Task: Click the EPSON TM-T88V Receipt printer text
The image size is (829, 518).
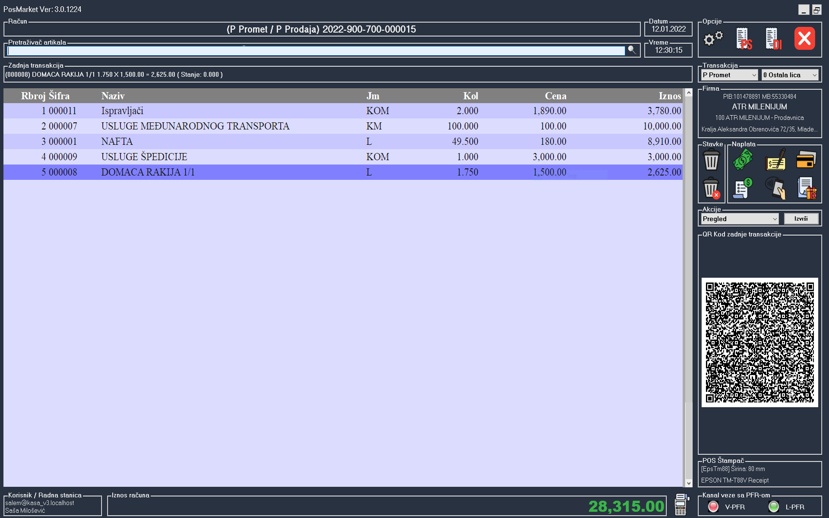Action: 735,480
